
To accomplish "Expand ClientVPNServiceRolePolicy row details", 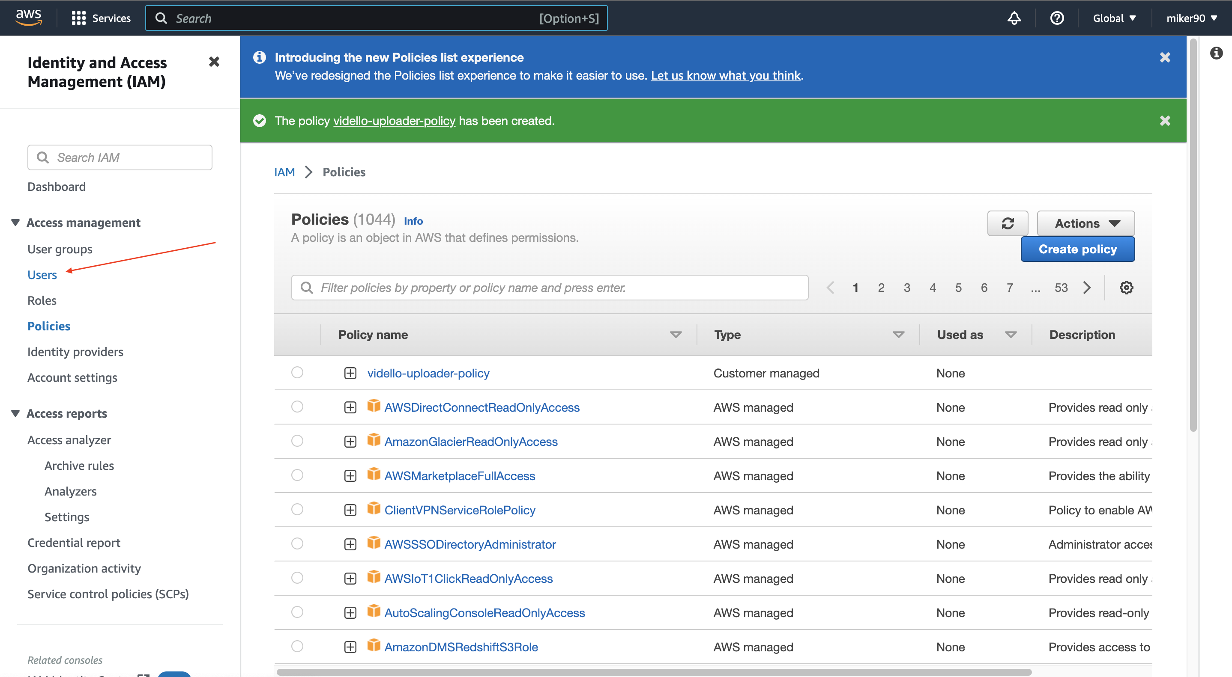I will [x=350, y=510].
